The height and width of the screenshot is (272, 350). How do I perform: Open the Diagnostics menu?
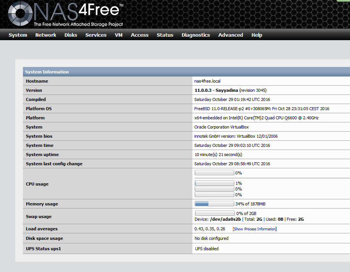coord(196,35)
